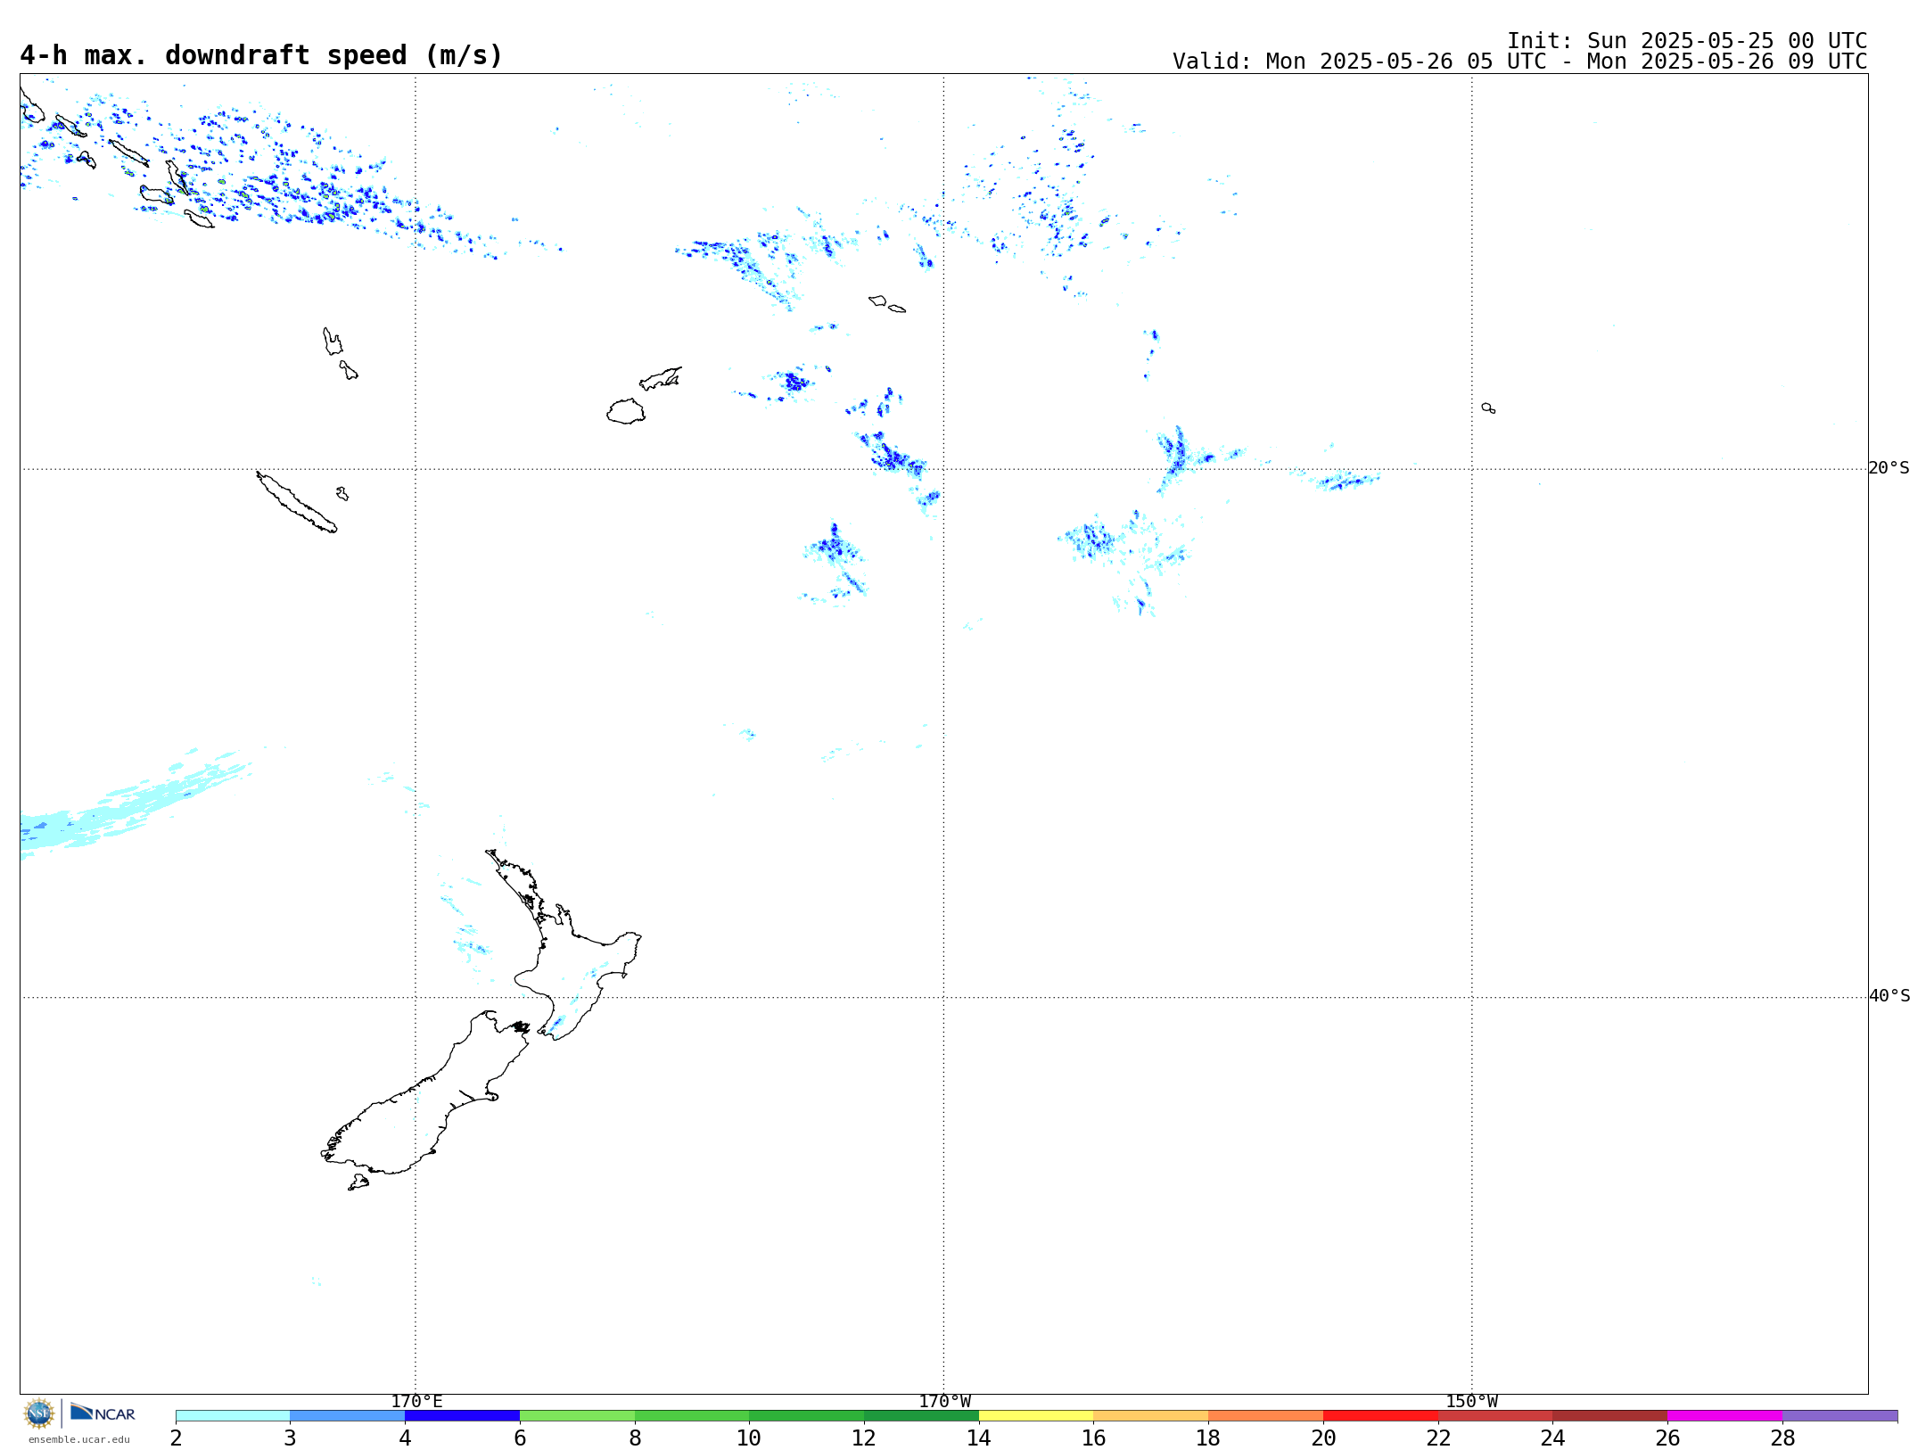
Task: Select the yellow 14-16 colorbar swatch
Action: 1036,1416
